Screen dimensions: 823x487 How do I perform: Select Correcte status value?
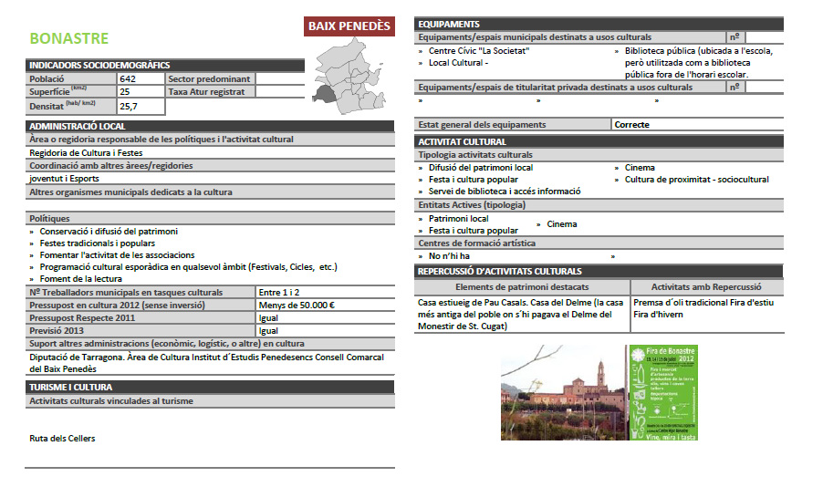pyautogui.click(x=632, y=125)
